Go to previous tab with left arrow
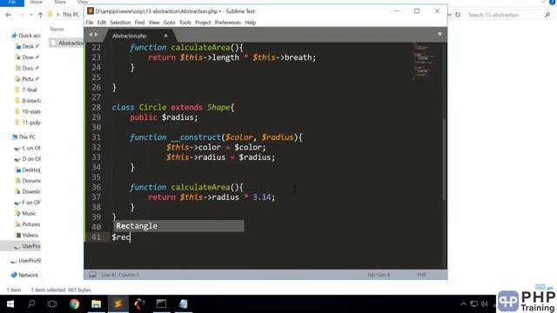557x313 pixels. pyautogui.click(x=91, y=35)
